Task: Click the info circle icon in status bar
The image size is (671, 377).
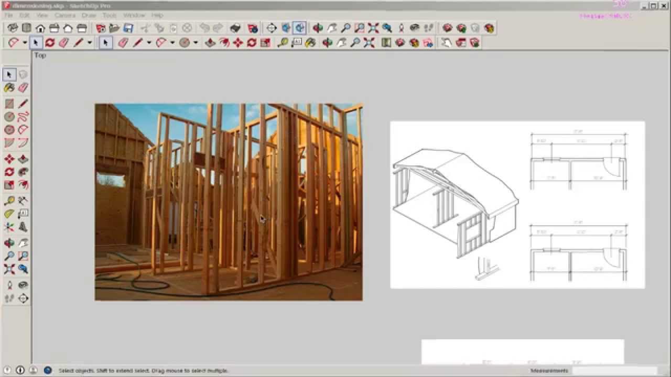Action: [x=20, y=370]
